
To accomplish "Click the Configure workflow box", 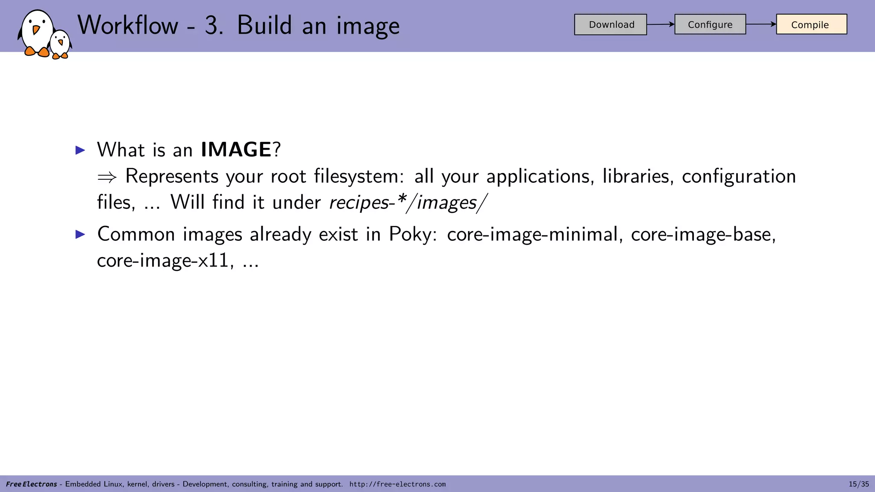I will click(710, 24).
